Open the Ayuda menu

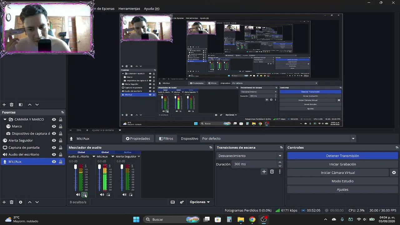[x=152, y=9]
